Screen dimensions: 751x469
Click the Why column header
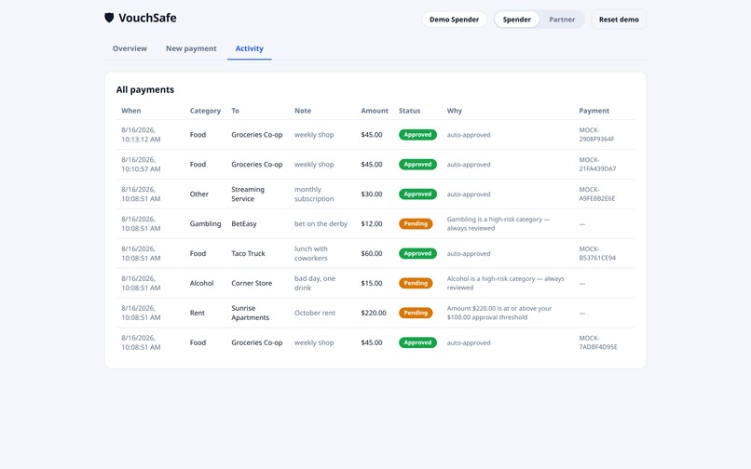(455, 111)
